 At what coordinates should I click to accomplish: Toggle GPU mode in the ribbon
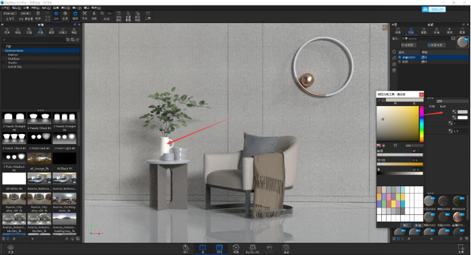click(56, 16)
